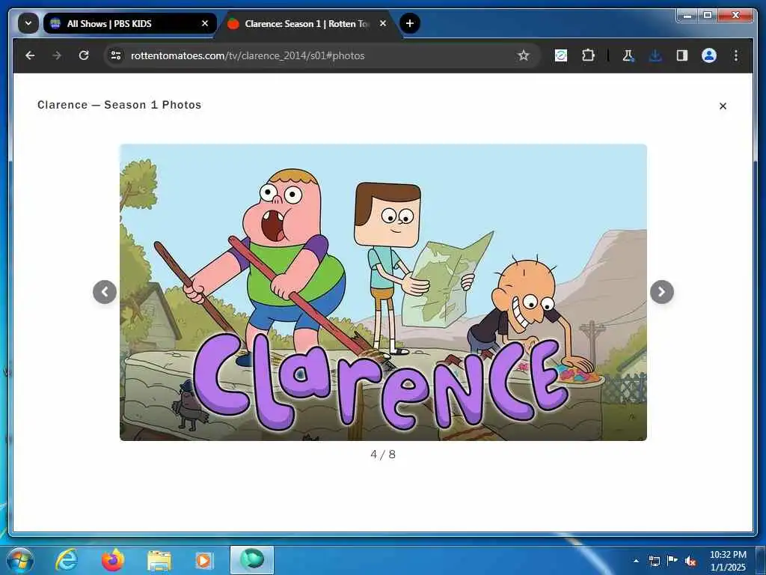This screenshot has width=766, height=575.
Task: Launch Internet Explorer from taskbar
Action: click(x=67, y=560)
